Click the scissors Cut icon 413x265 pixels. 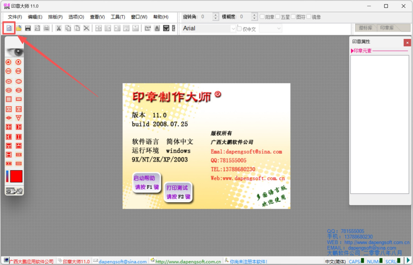tap(59, 28)
